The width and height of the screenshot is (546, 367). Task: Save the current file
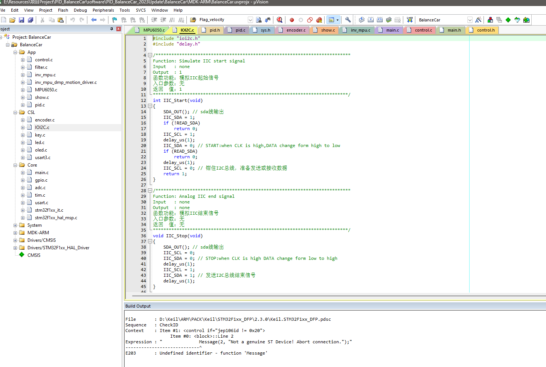tap(21, 20)
